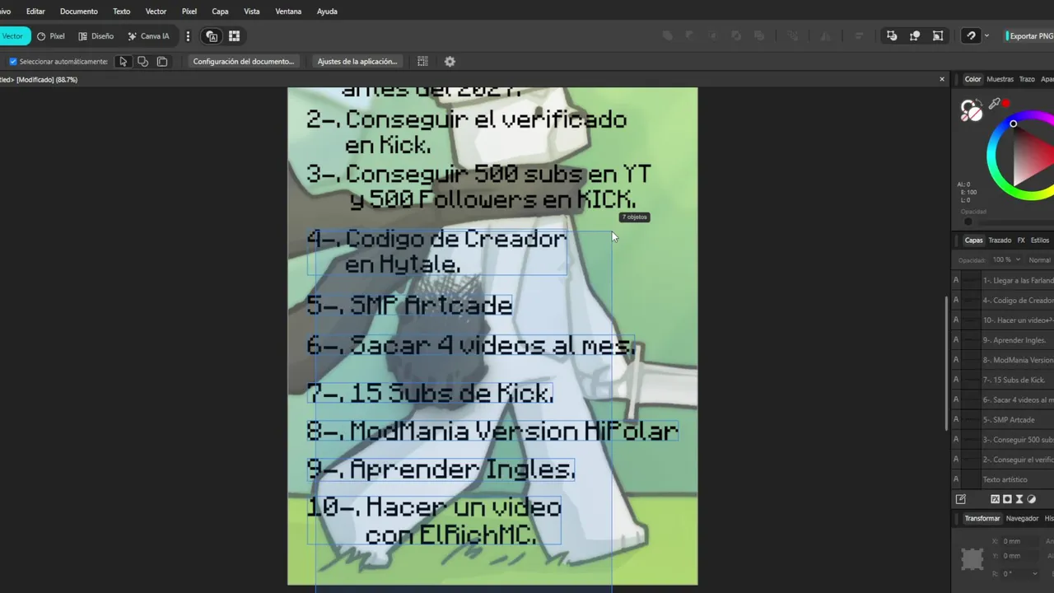Select the arrow auto-select mode icon

tap(123, 62)
